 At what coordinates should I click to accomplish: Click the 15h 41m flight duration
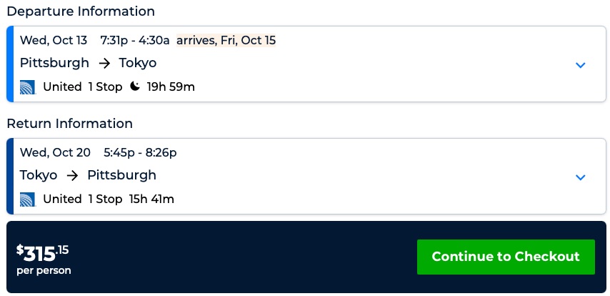click(151, 199)
